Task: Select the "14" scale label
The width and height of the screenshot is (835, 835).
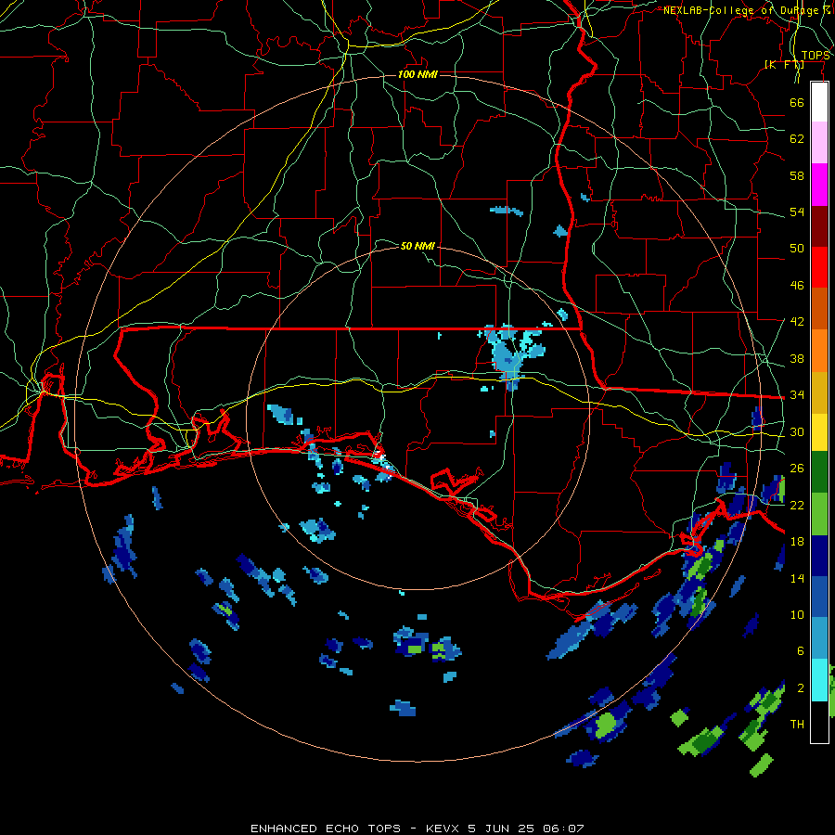Action: [x=797, y=578]
